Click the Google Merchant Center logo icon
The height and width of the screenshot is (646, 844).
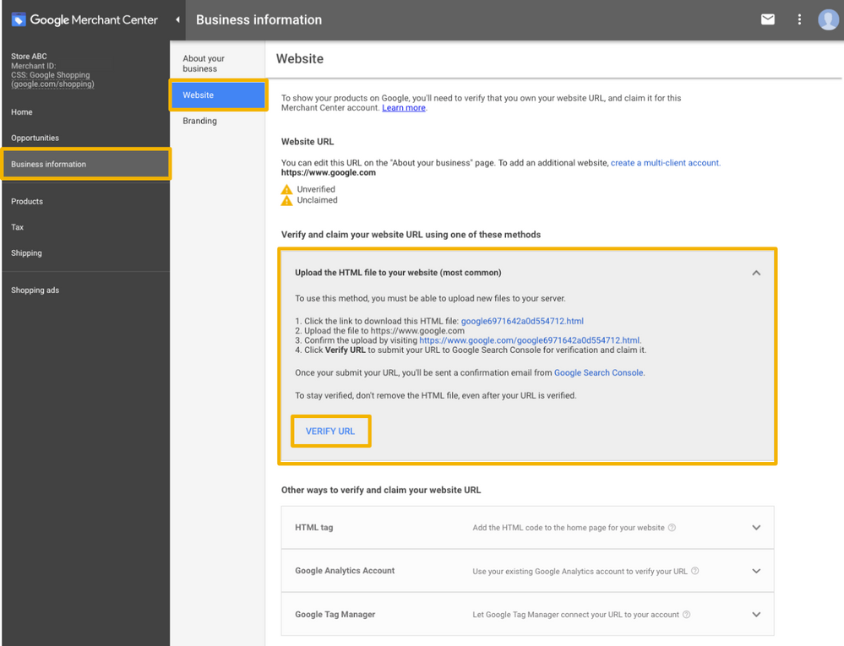[x=19, y=20]
